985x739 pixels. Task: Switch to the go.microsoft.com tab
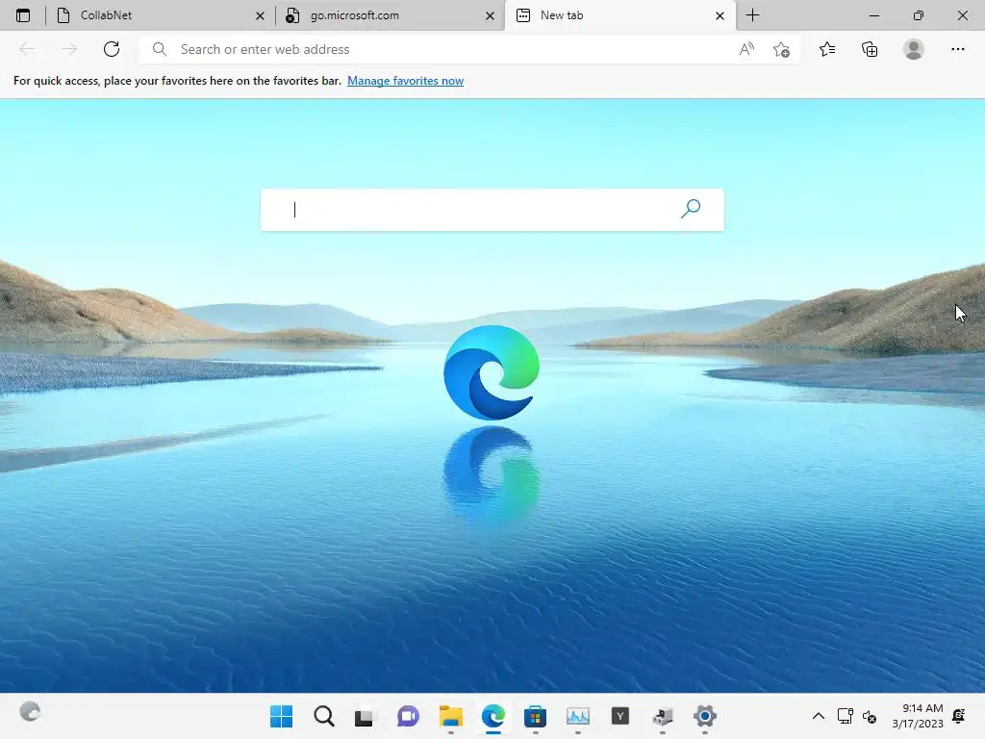pyautogui.click(x=390, y=15)
